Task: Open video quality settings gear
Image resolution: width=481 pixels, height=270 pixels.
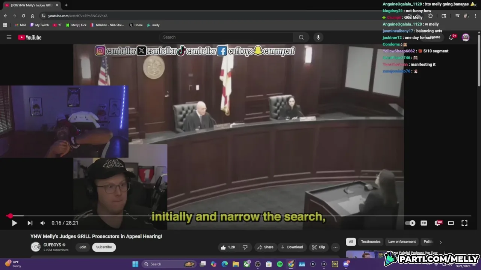Action: pyautogui.click(x=437, y=223)
